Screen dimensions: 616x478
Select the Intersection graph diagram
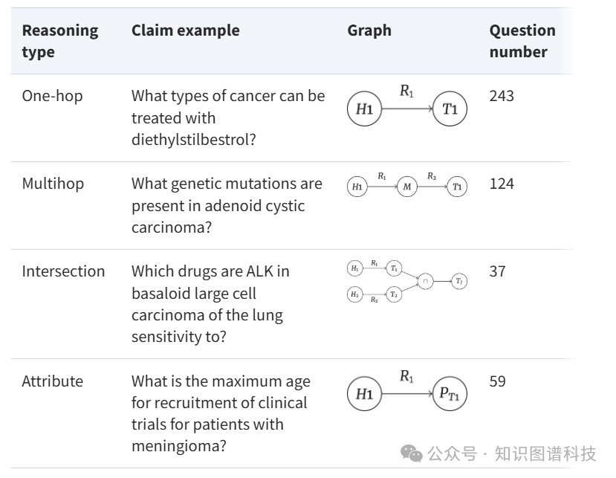click(x=407, y=282)
